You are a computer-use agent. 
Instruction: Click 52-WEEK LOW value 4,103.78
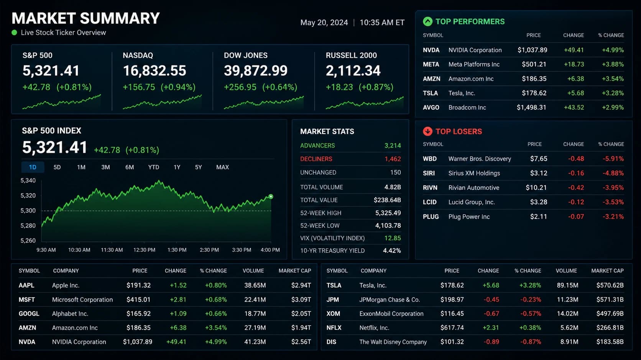coord(388,226)
